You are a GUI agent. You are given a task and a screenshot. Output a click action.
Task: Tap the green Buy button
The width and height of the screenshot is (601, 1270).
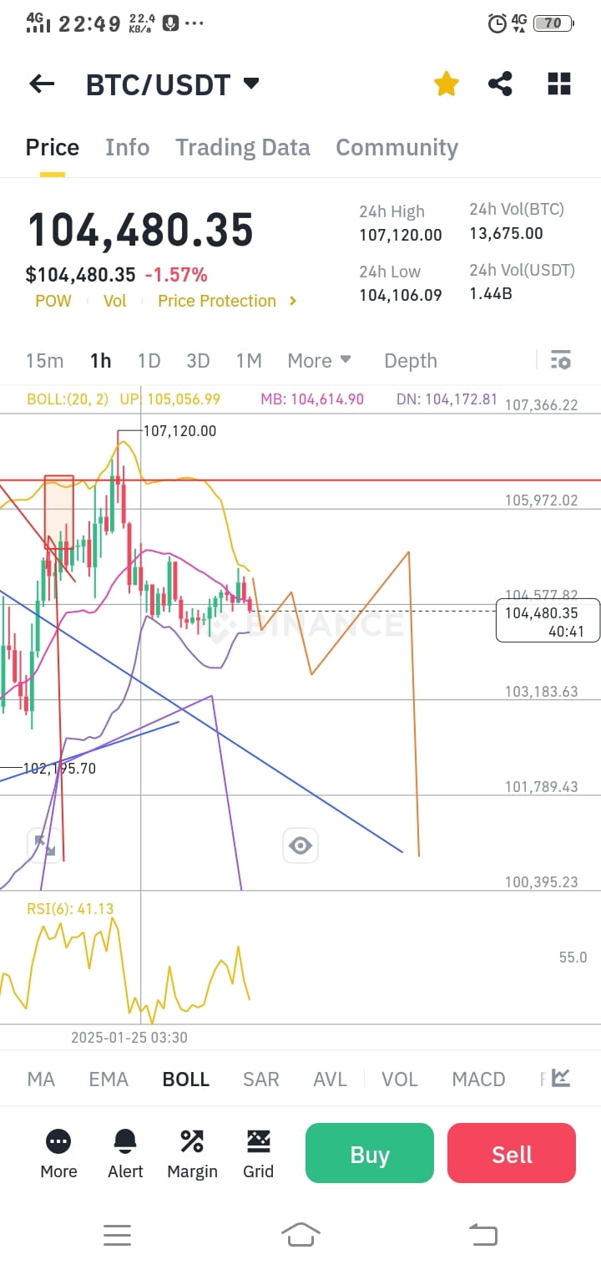(370, 1153)
